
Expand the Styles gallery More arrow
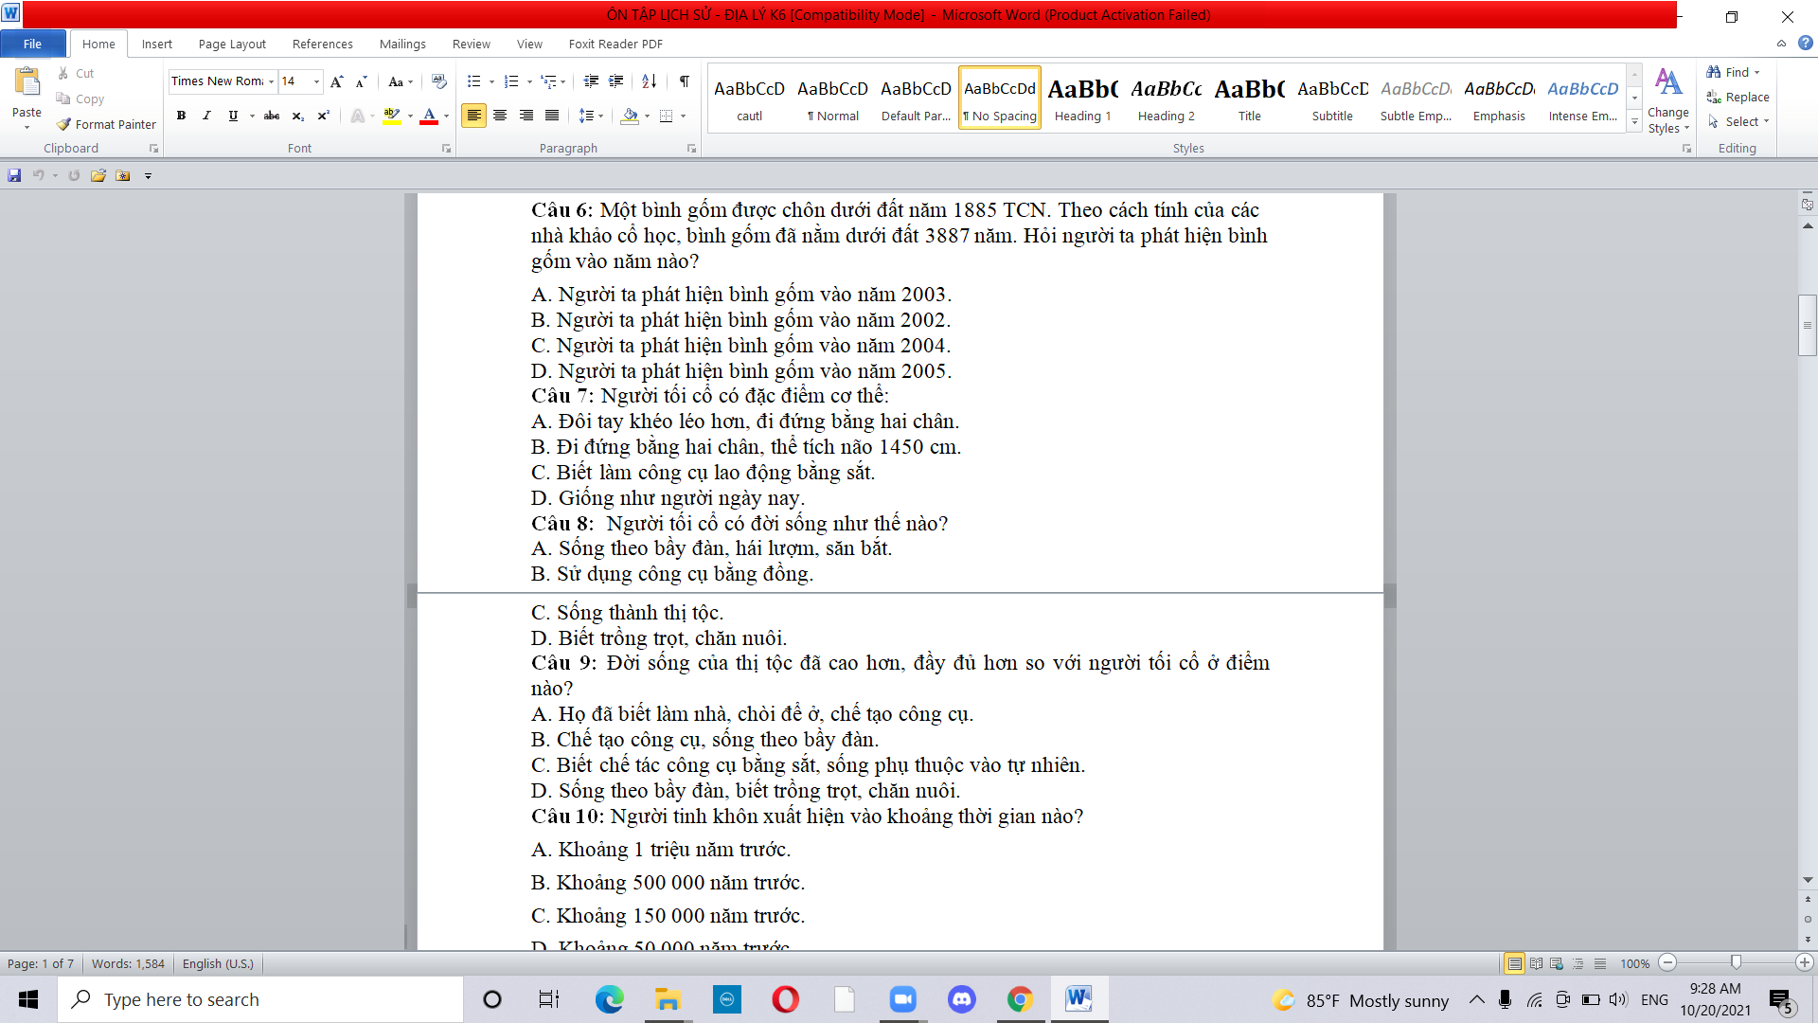tap(1634, 121)
